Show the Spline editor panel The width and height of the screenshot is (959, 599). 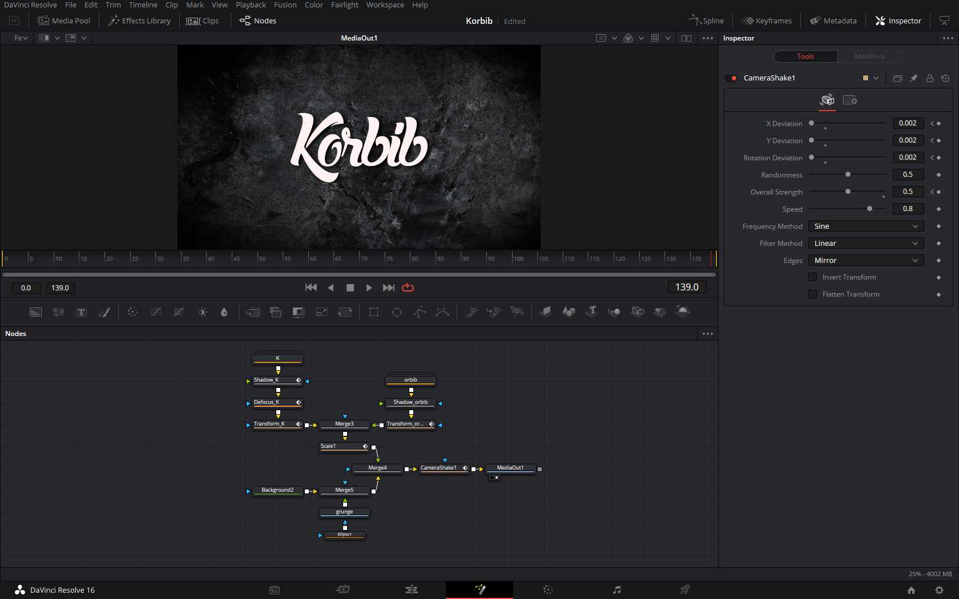pyautogui.click(x=706, y=21)
